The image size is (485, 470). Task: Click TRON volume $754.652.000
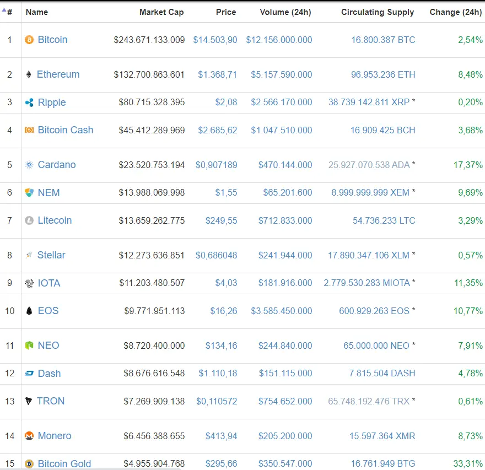coord(285,401)
